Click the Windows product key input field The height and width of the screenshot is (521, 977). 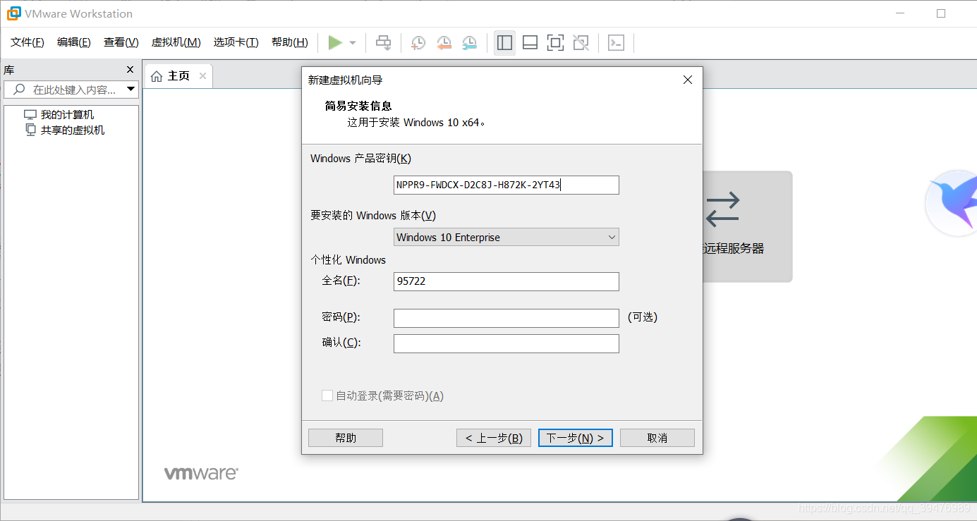506,185
